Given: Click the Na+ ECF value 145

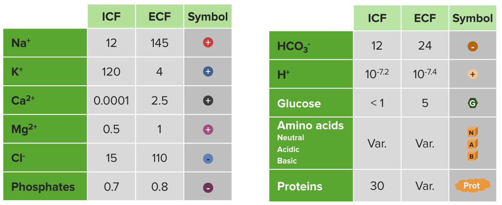Looking at the screenshot, I should pyautogui.click(x=160, y=42).
